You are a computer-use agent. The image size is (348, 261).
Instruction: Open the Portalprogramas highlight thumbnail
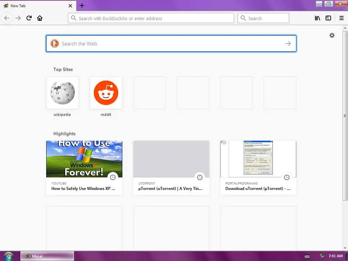coord(258,159)
